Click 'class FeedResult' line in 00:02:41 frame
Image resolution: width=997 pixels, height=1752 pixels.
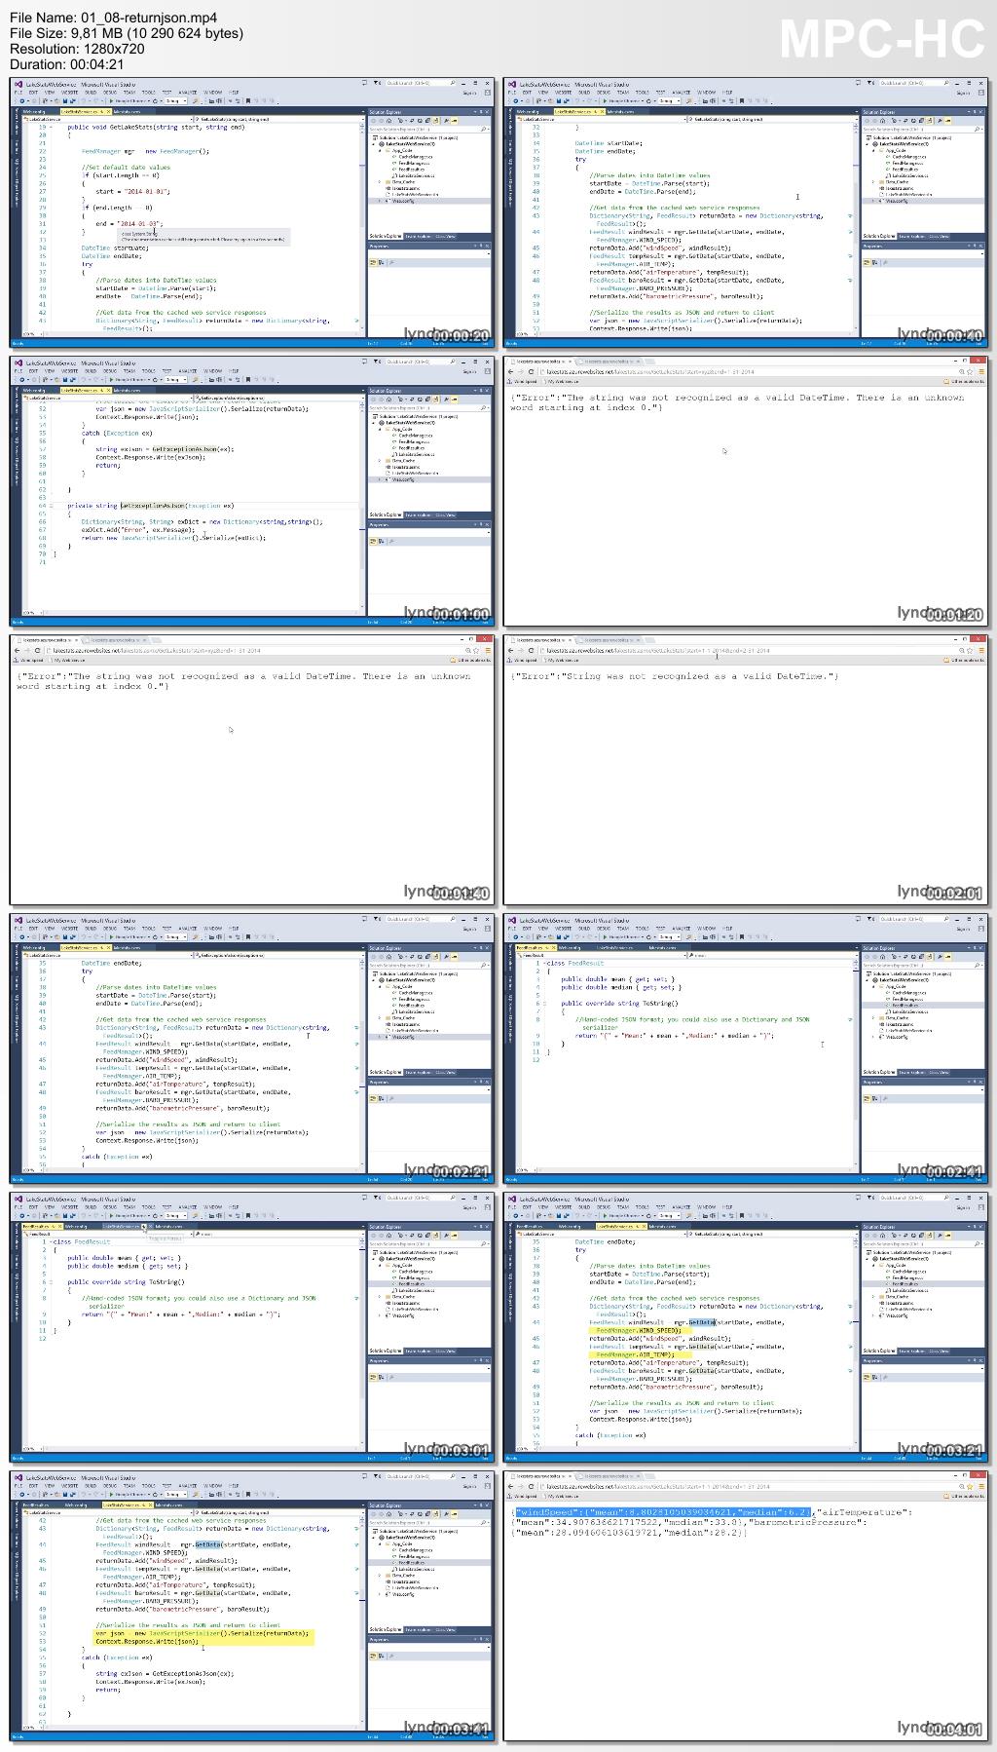574,963
